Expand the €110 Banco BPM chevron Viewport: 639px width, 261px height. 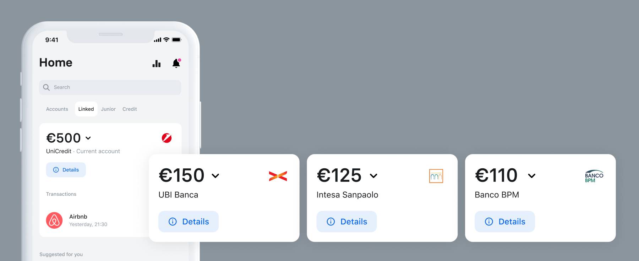tap(531, 176)
